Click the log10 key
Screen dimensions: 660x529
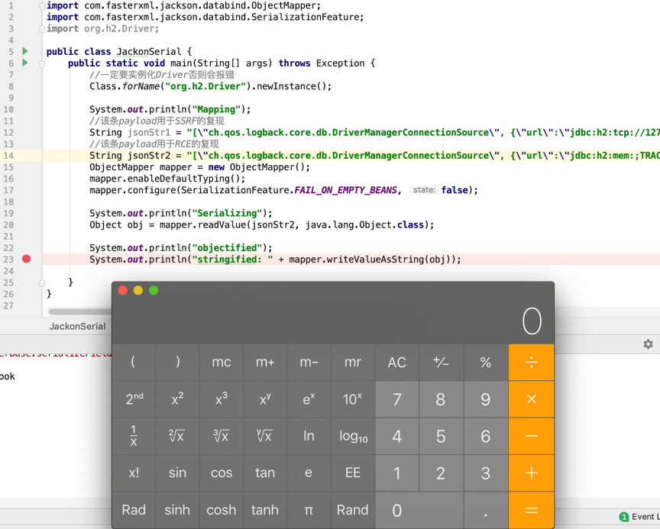(x=353, y=436)
